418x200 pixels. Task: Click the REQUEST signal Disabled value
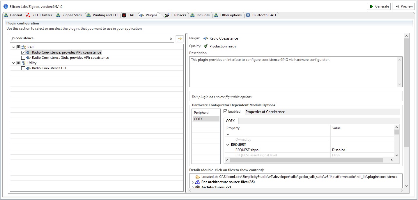(x=362, y=150)
